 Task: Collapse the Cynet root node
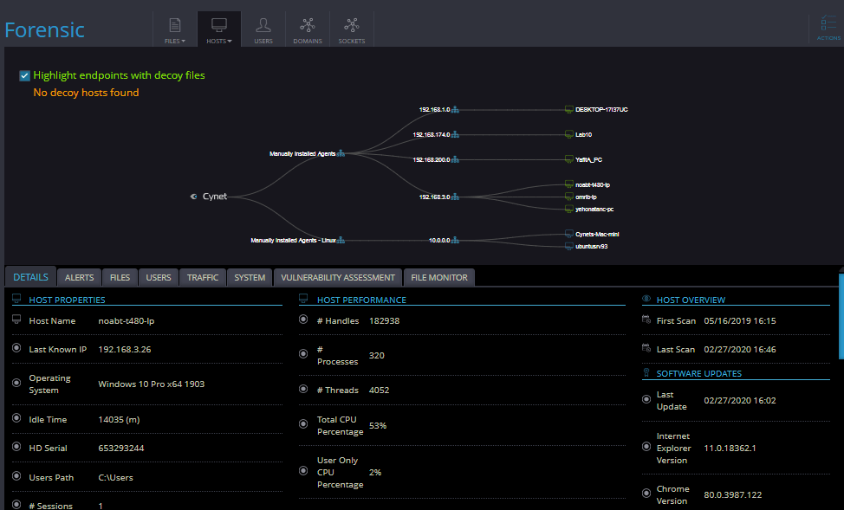[194, 197]
